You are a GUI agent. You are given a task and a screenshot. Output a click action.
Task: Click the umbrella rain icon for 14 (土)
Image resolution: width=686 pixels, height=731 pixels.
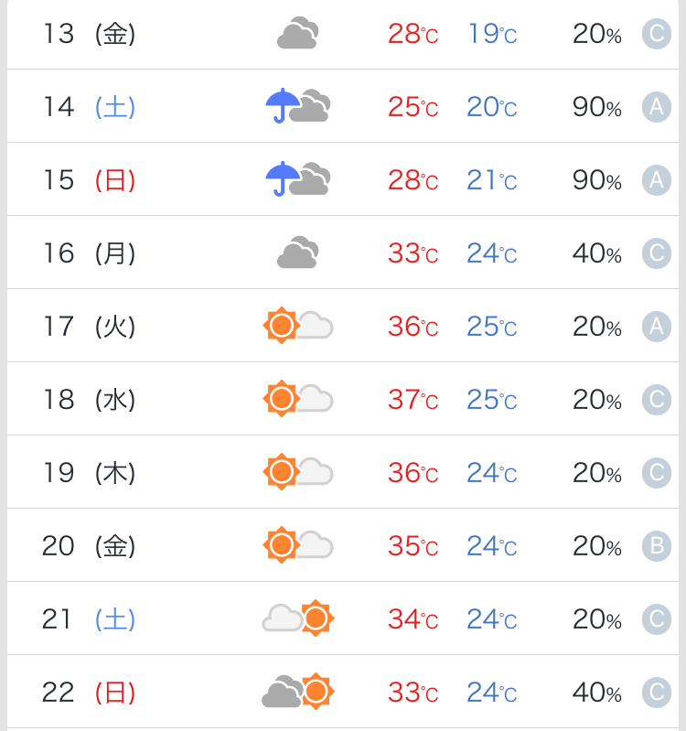pos(298,106)
